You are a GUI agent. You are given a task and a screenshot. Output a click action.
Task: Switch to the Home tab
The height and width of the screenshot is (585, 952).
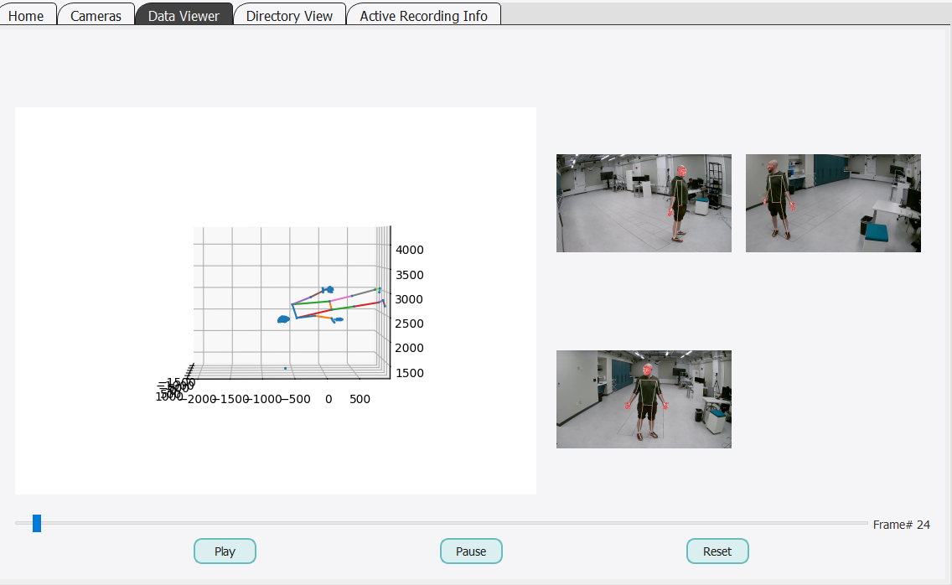26,16
